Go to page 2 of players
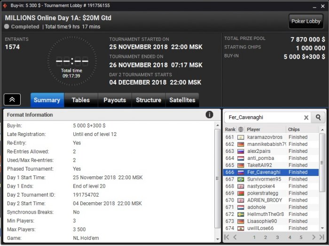This screenshot has width=329, height=246. point(266,238)
